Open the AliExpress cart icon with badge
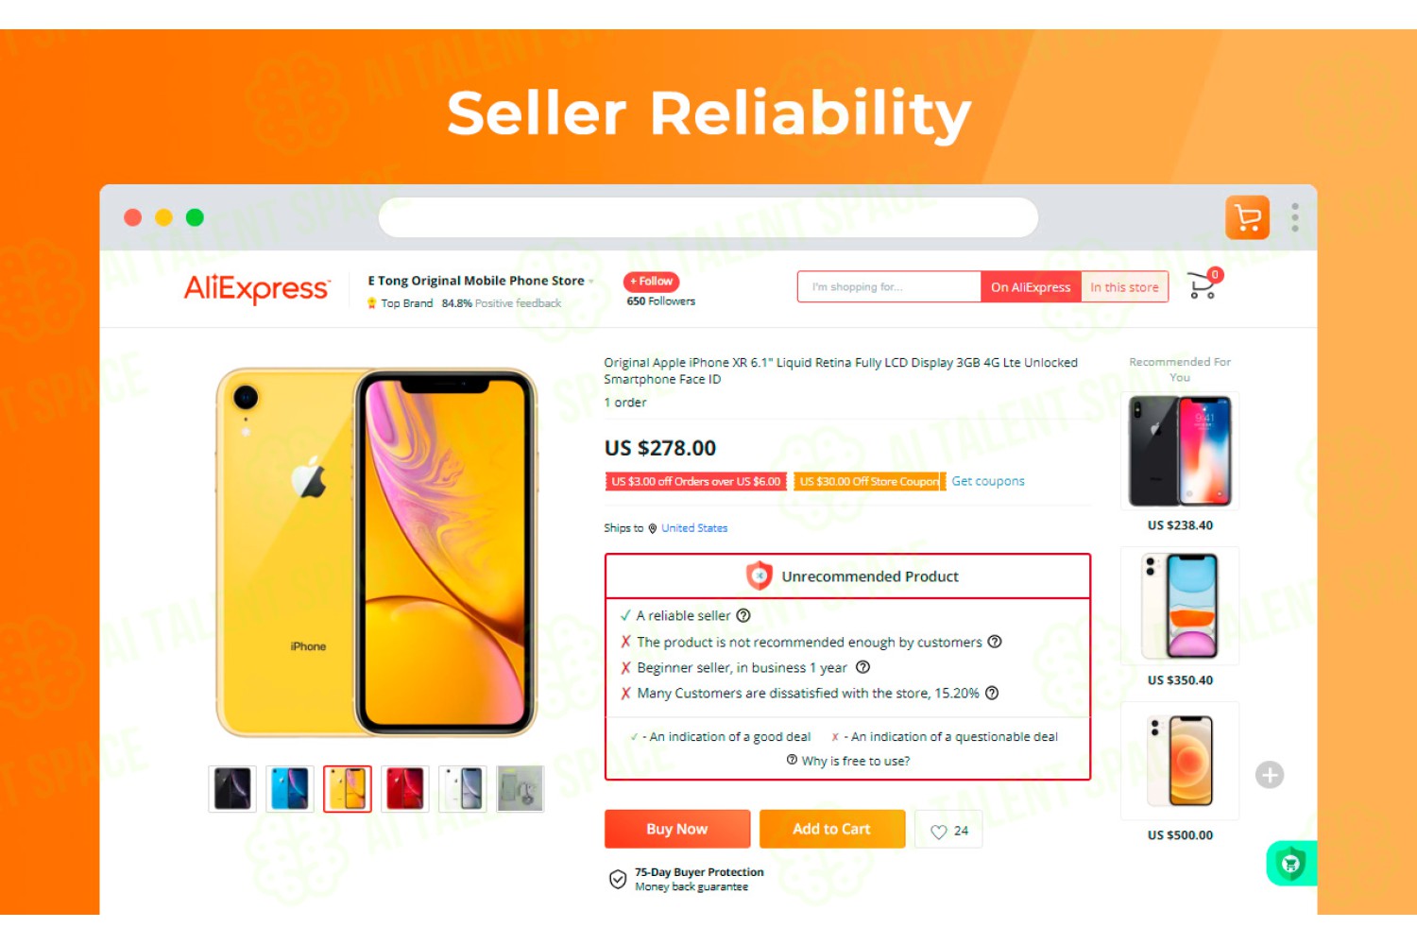1417x945 pixels. coord(1204,283)
